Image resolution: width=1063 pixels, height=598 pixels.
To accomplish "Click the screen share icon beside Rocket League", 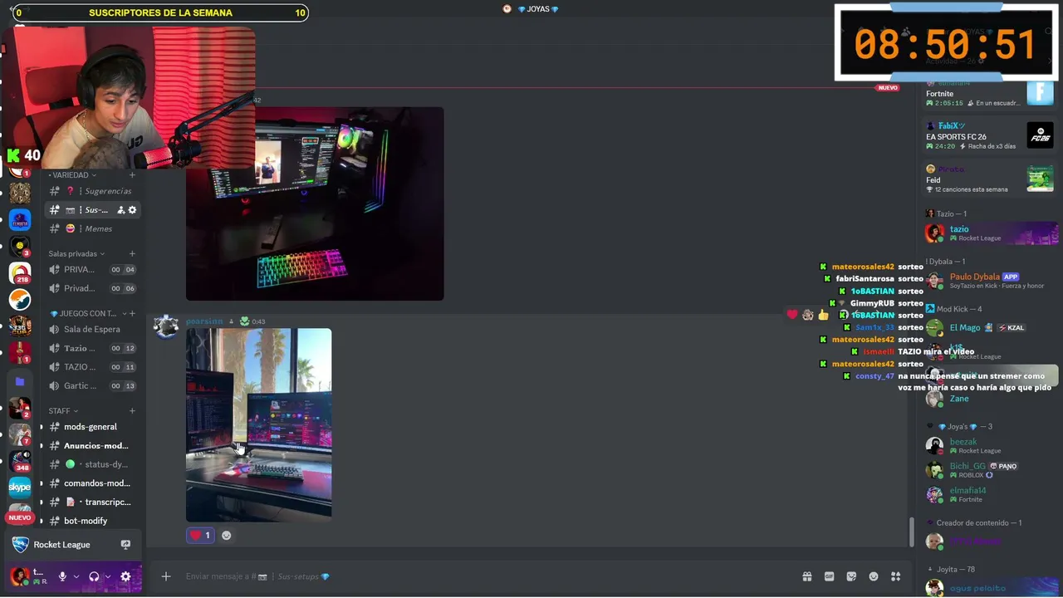I will coord(125,545).
